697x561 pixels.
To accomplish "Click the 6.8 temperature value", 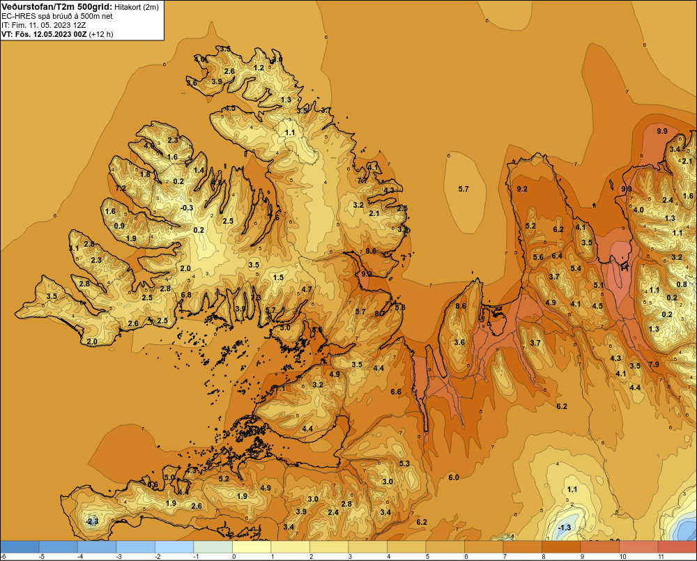I will 186,295.
